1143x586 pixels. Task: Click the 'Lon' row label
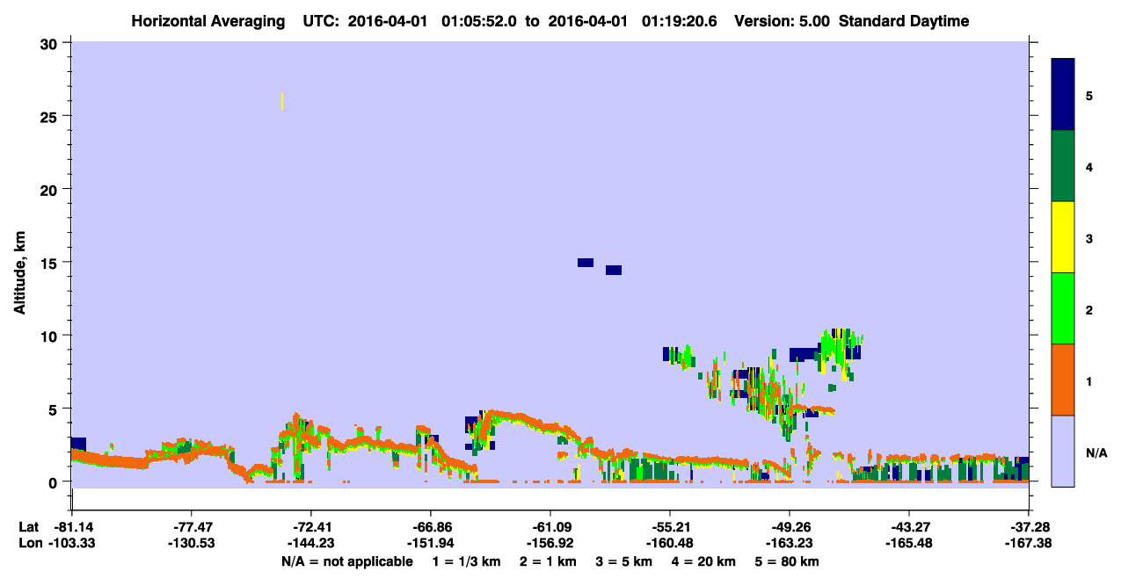pyautogui.click(x=30, y=543)
